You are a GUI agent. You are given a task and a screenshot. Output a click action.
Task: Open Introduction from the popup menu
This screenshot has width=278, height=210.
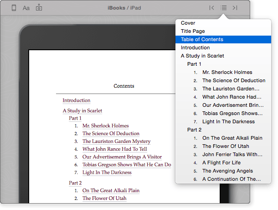pyautogui.click(x=223, y=47)
